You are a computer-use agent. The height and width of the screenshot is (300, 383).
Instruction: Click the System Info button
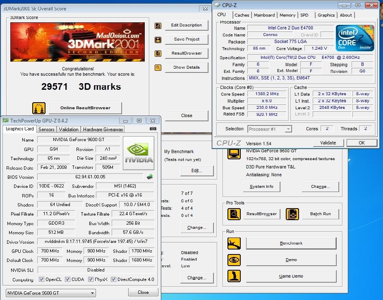coord(261,187)
